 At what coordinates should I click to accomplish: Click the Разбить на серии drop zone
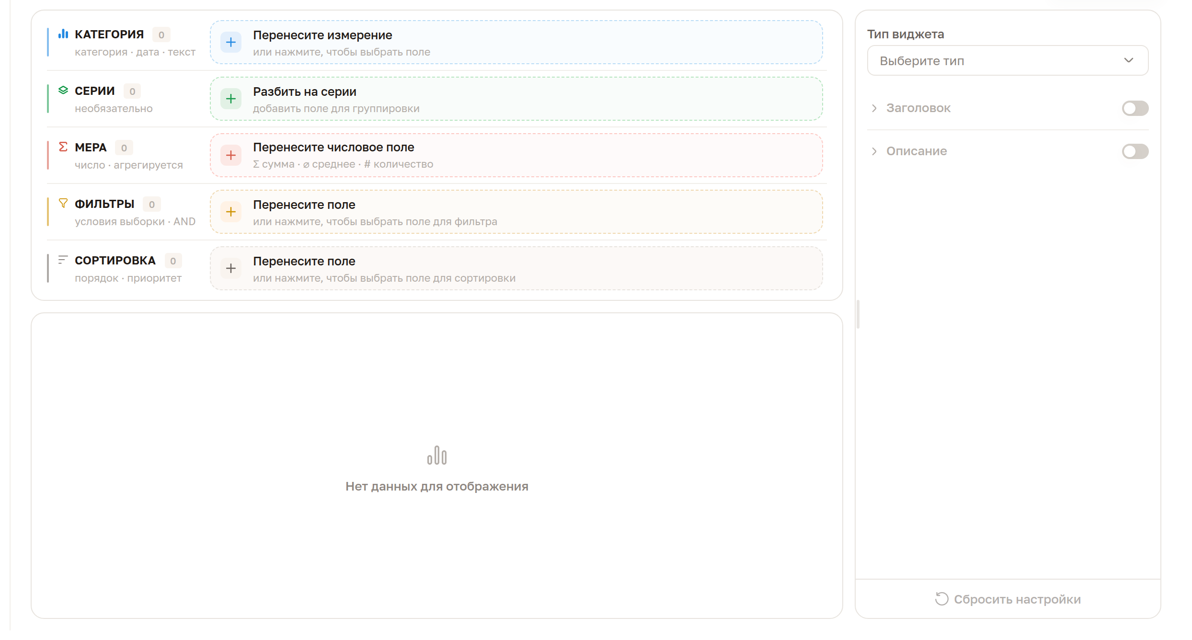tap(516, 99)
